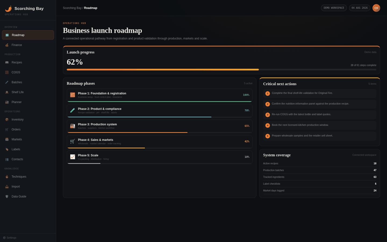Open Finance via its money bag icon
Image resolution: width=387 pixels, height=242 pixels.
[7, 45]
